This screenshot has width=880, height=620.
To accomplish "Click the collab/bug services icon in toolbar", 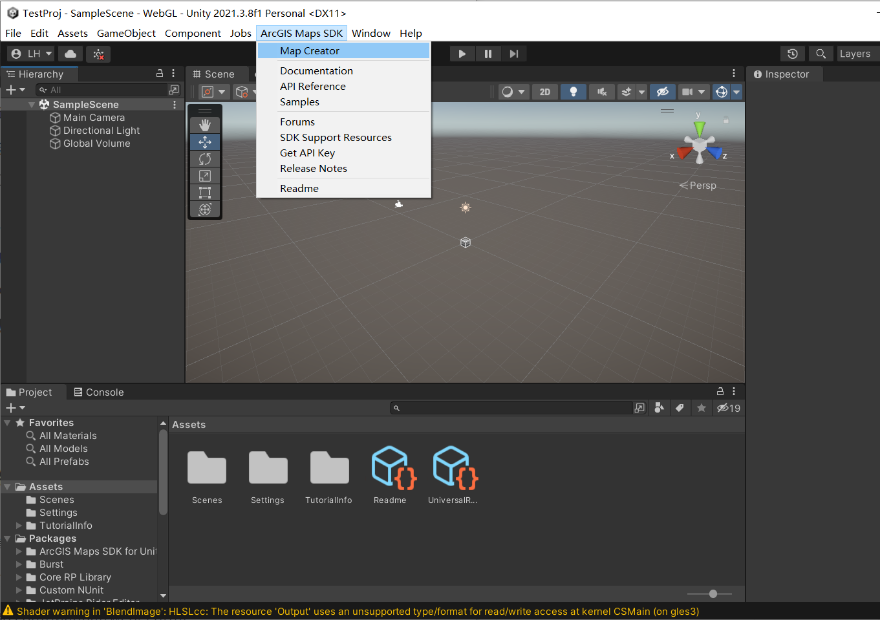I will (x=98, y=54).
